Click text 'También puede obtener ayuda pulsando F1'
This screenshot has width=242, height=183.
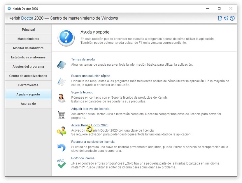(111, 43)
